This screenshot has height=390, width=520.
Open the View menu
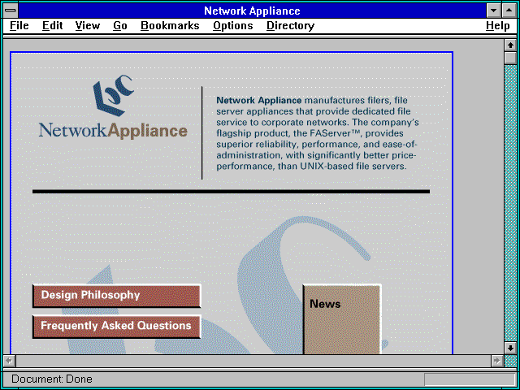tap(87, 26)
